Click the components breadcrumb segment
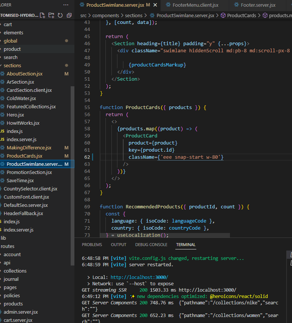 pos(105,15)
